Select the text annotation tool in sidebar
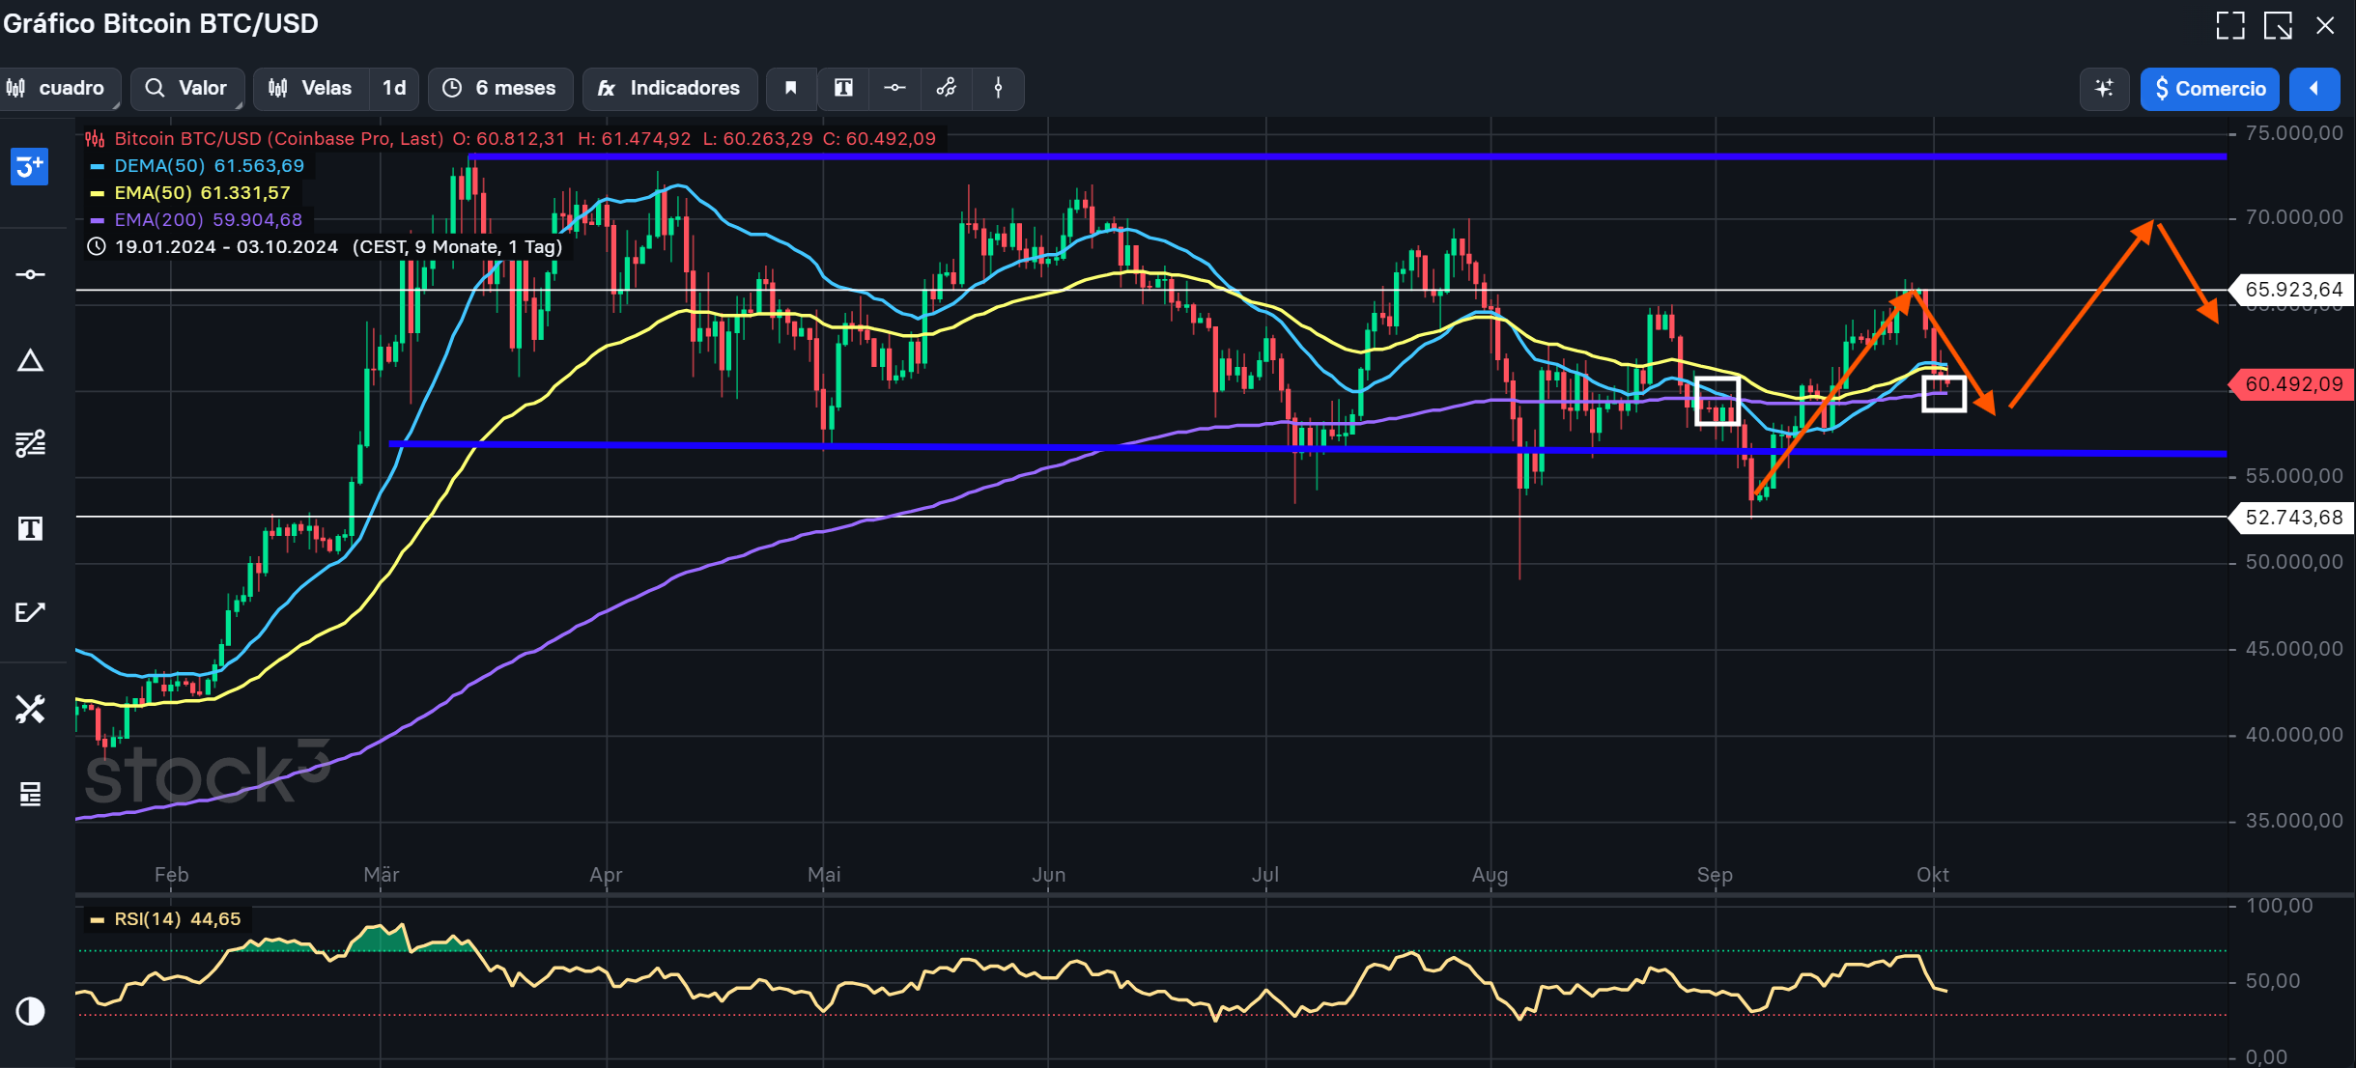 pos(30,528)
